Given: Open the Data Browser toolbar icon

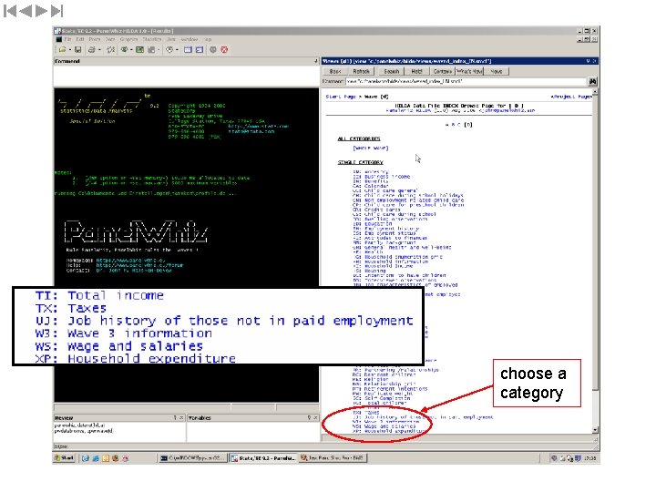Looking at the screenshot, I should (200, 50).
